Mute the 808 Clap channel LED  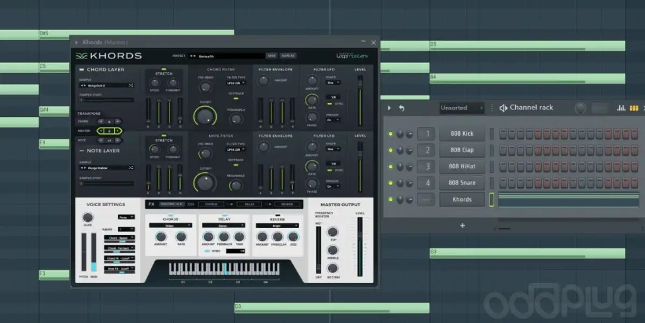pyautogui.click(x=391, y=150)
